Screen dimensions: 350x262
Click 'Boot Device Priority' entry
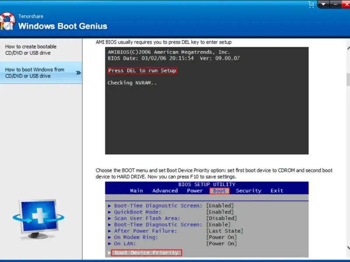(x=147, y=253)
